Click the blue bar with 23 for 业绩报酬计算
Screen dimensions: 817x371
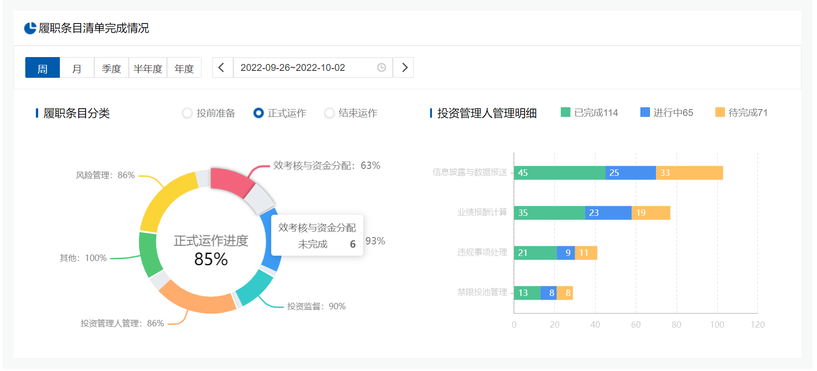608,213
